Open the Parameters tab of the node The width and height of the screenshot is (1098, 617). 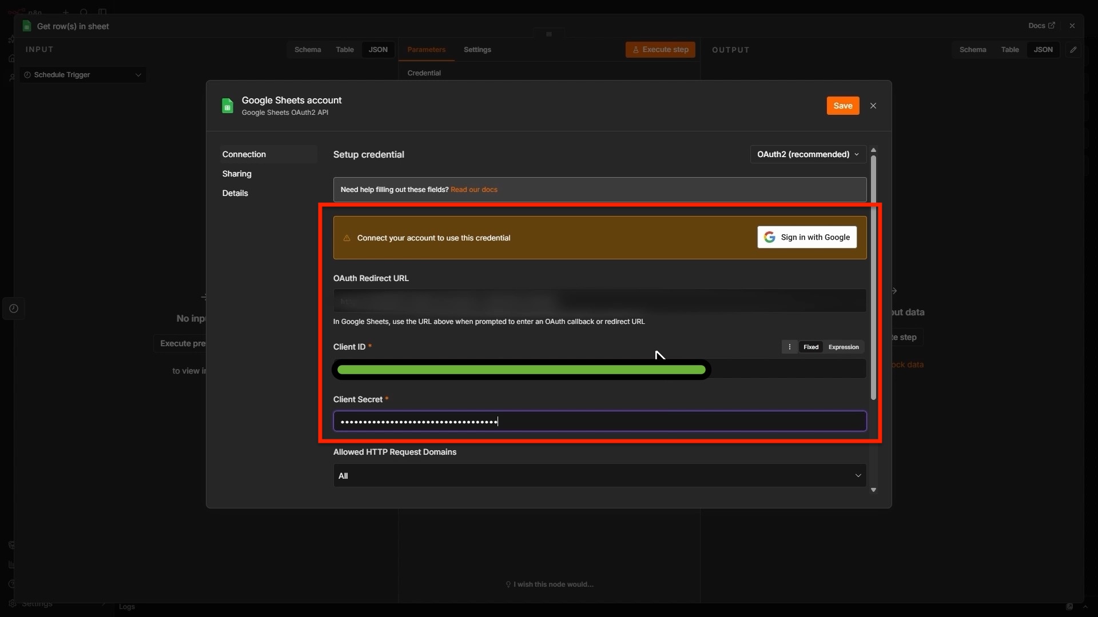click(426, 50)
